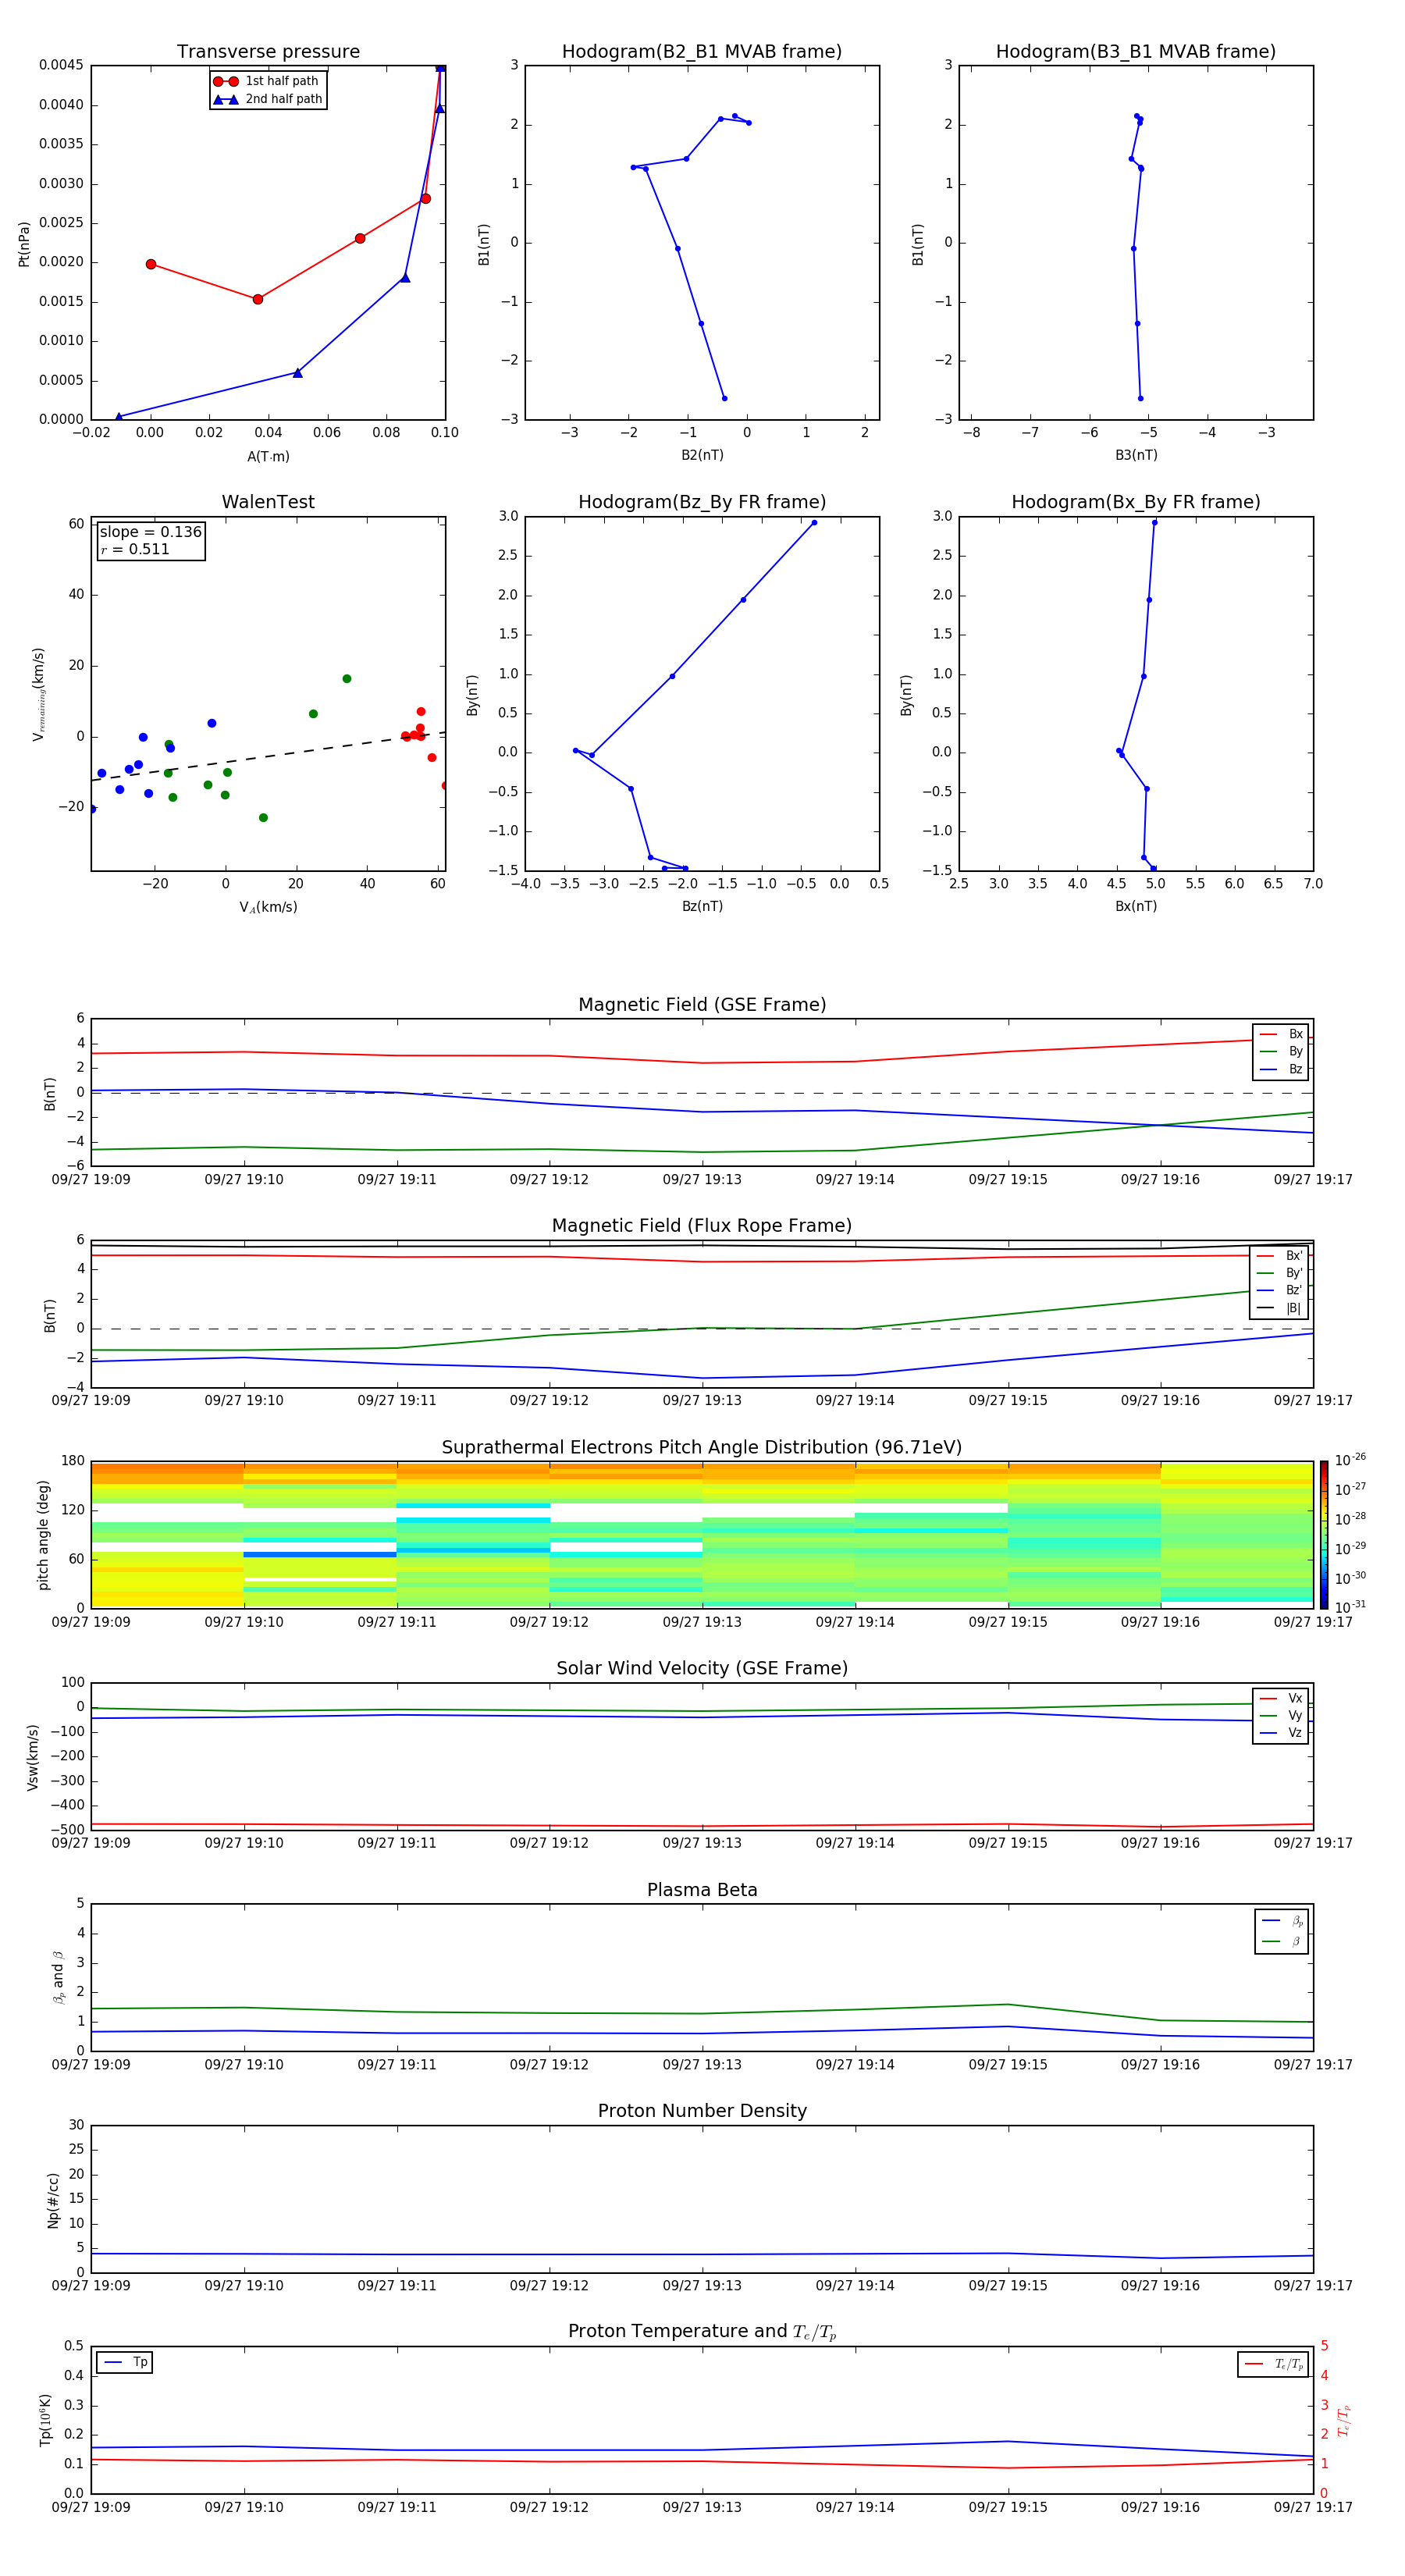The image size is (1405, 2576).
Task: Click the "pitch angle (deg)" axis label
Action: pos(43,1535)
